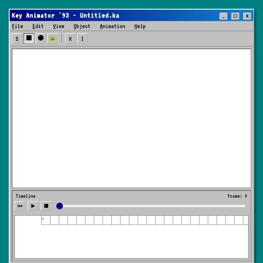Click the blue timeline slider handle

click(x=60, y=206)
